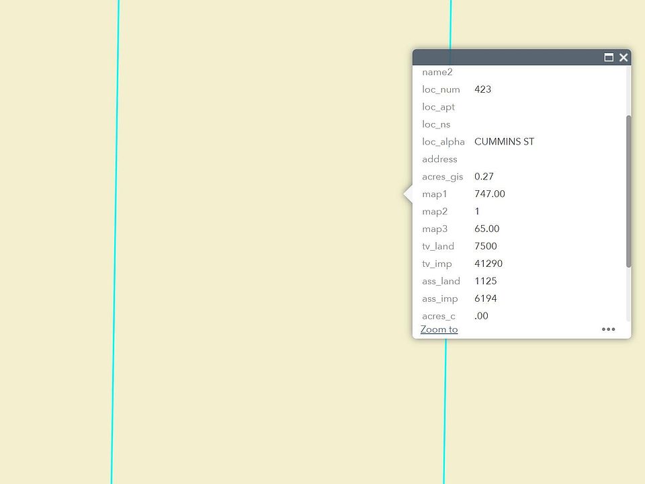645x484 pixels.
Task: Maximize the parcel info popup
Action: point(609,58)
